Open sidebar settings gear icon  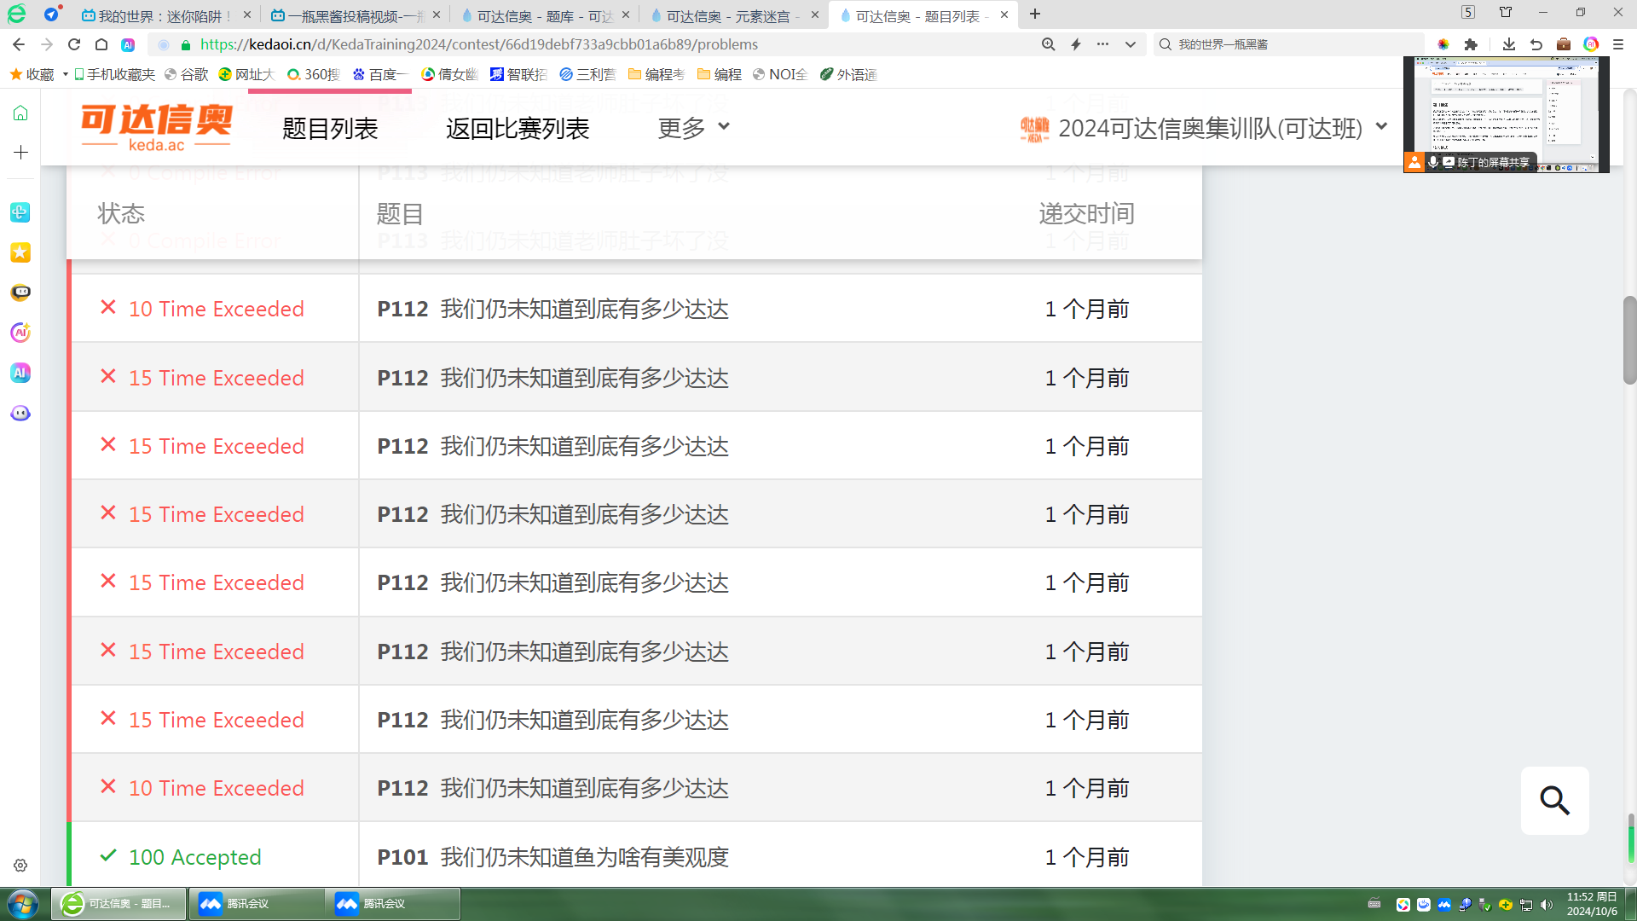coord(20,866)
